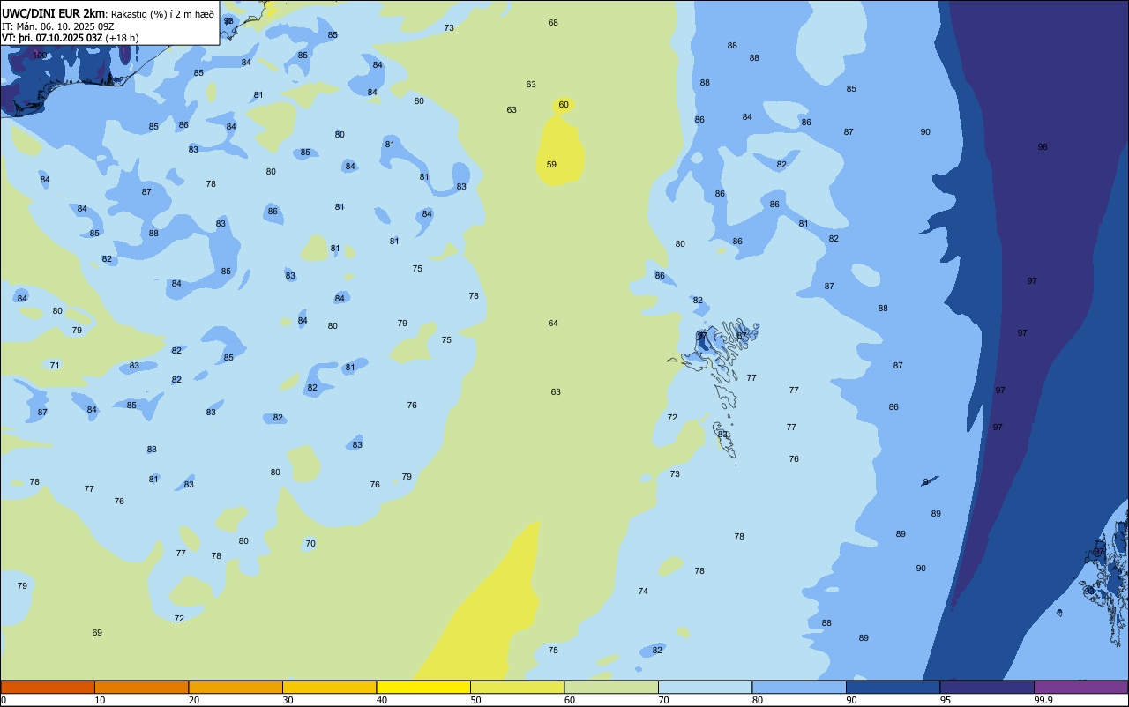The width and height of the screenshot is (1129, 707).
Task: Click the humidity value "71" on the map
Action: tap(55, 365)
